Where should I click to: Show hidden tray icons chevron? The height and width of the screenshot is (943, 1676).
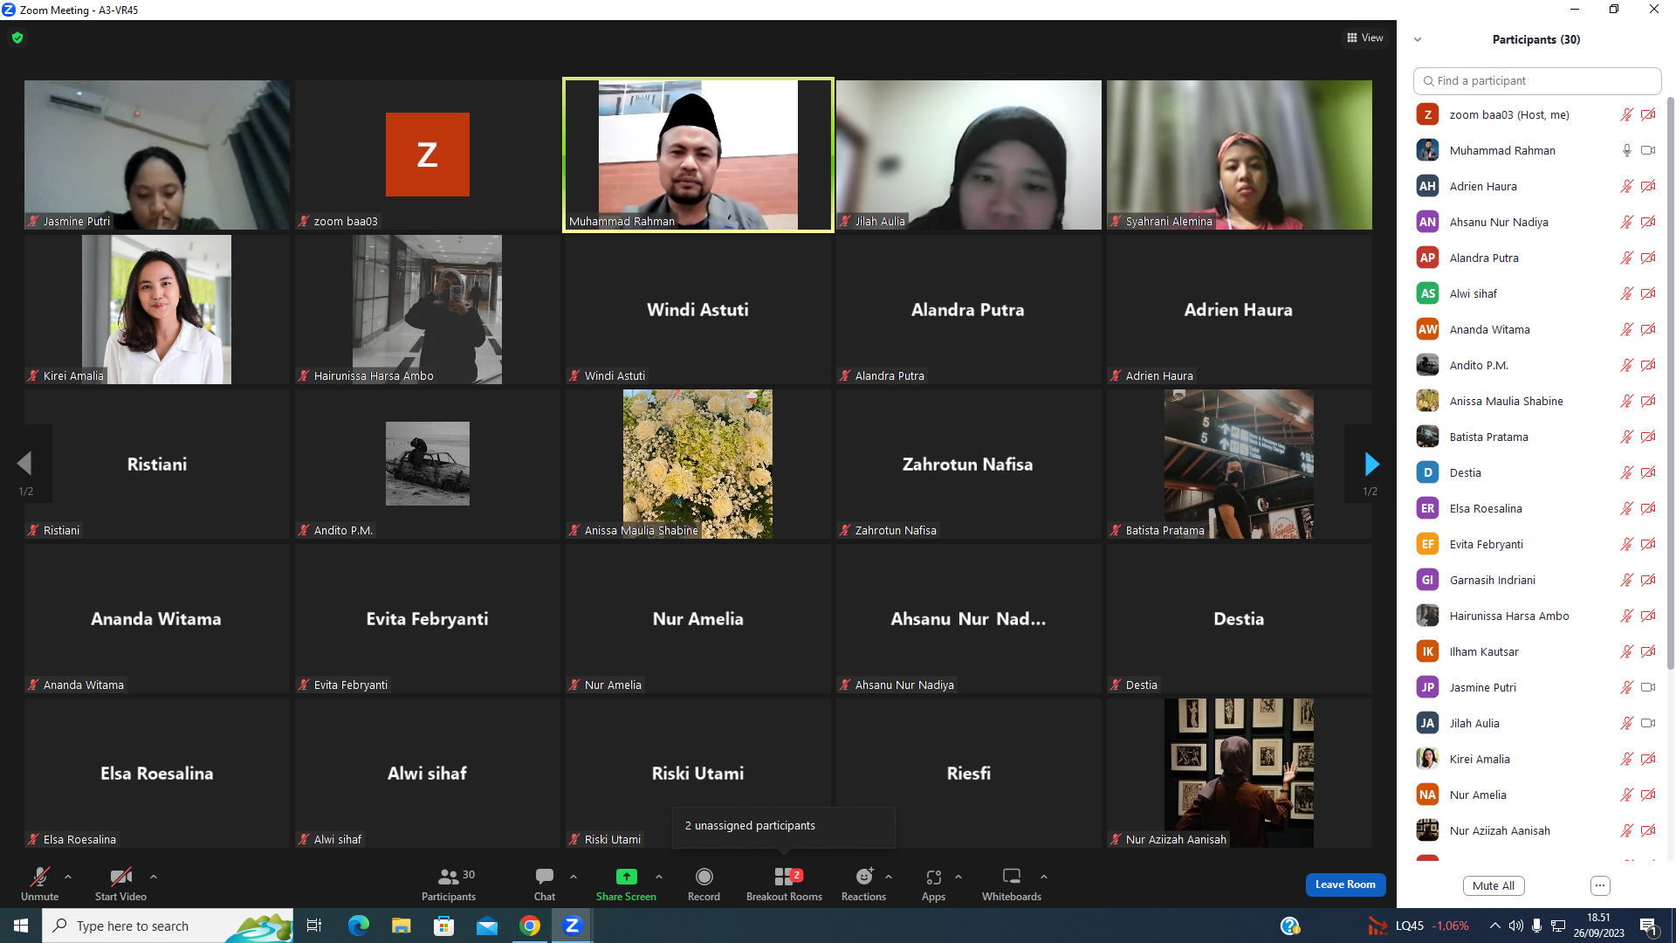(1495, 926)
